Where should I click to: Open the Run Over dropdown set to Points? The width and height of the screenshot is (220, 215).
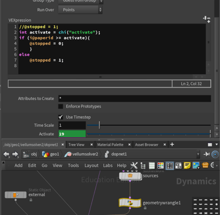(x=80, y=10)
